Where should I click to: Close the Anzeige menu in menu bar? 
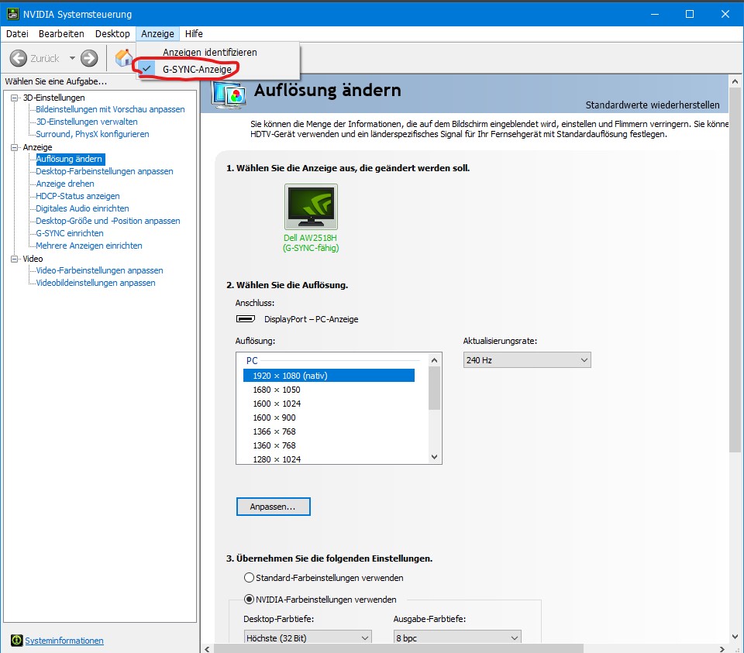click(x=157, y=33)
